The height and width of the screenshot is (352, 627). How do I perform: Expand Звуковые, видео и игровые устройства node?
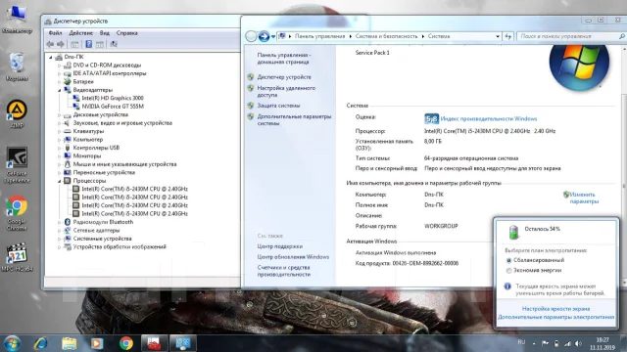pos(59,123)
